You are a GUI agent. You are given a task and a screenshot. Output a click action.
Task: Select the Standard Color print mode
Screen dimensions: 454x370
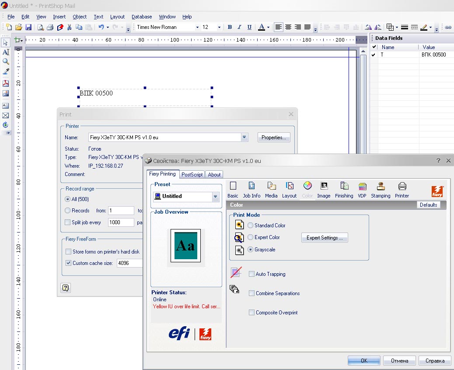coord(251,226)
